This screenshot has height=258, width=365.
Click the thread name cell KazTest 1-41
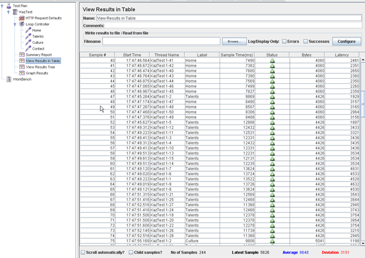[x=167, y=61]
